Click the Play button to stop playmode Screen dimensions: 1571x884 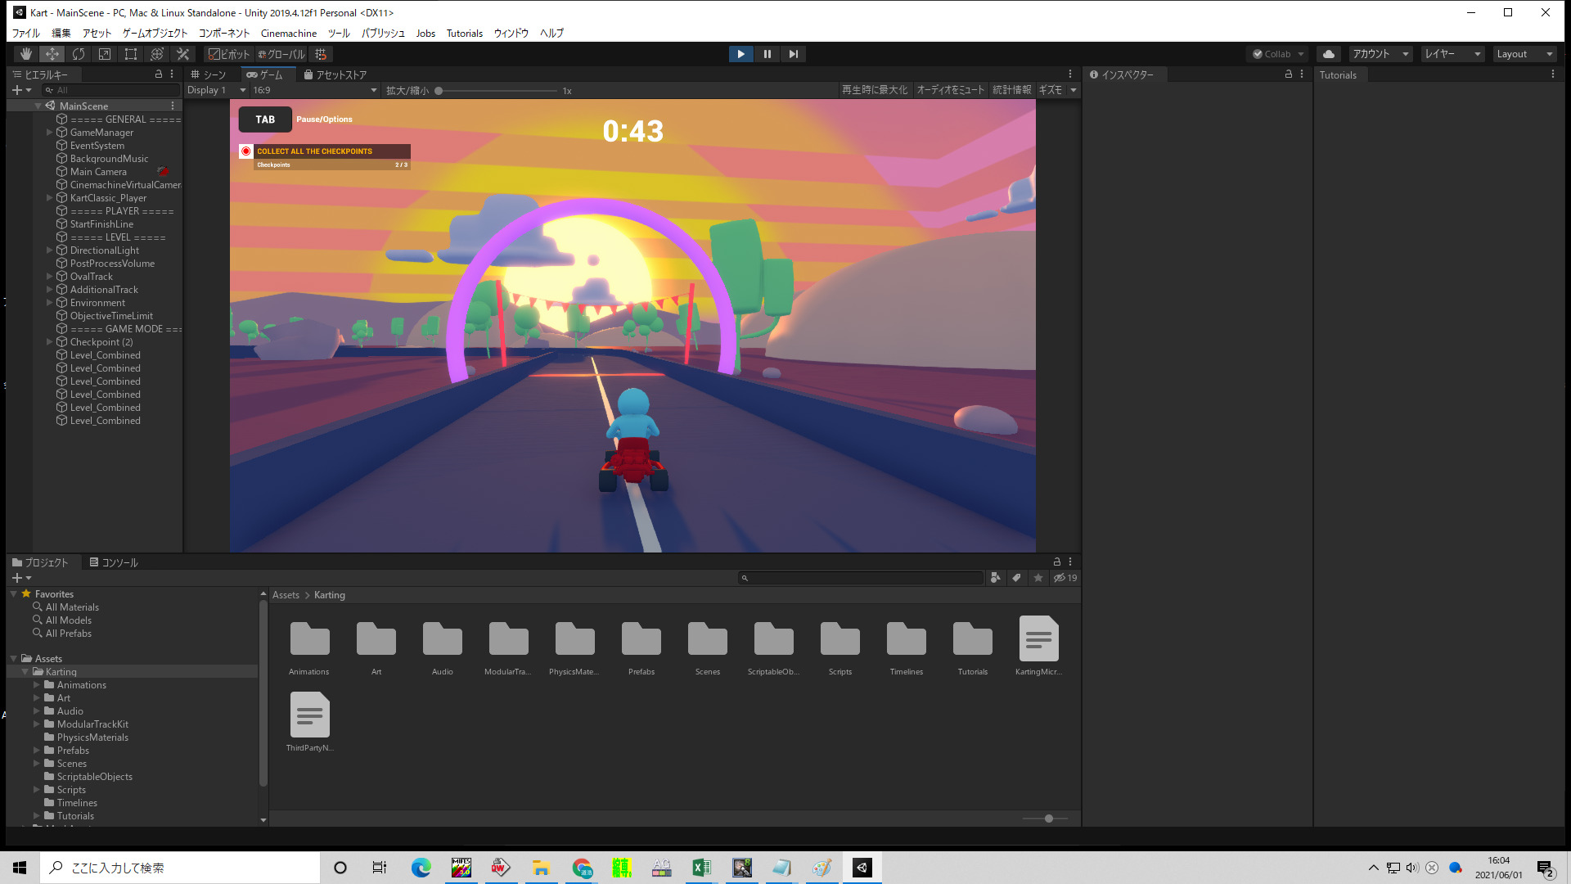[740, 54]
